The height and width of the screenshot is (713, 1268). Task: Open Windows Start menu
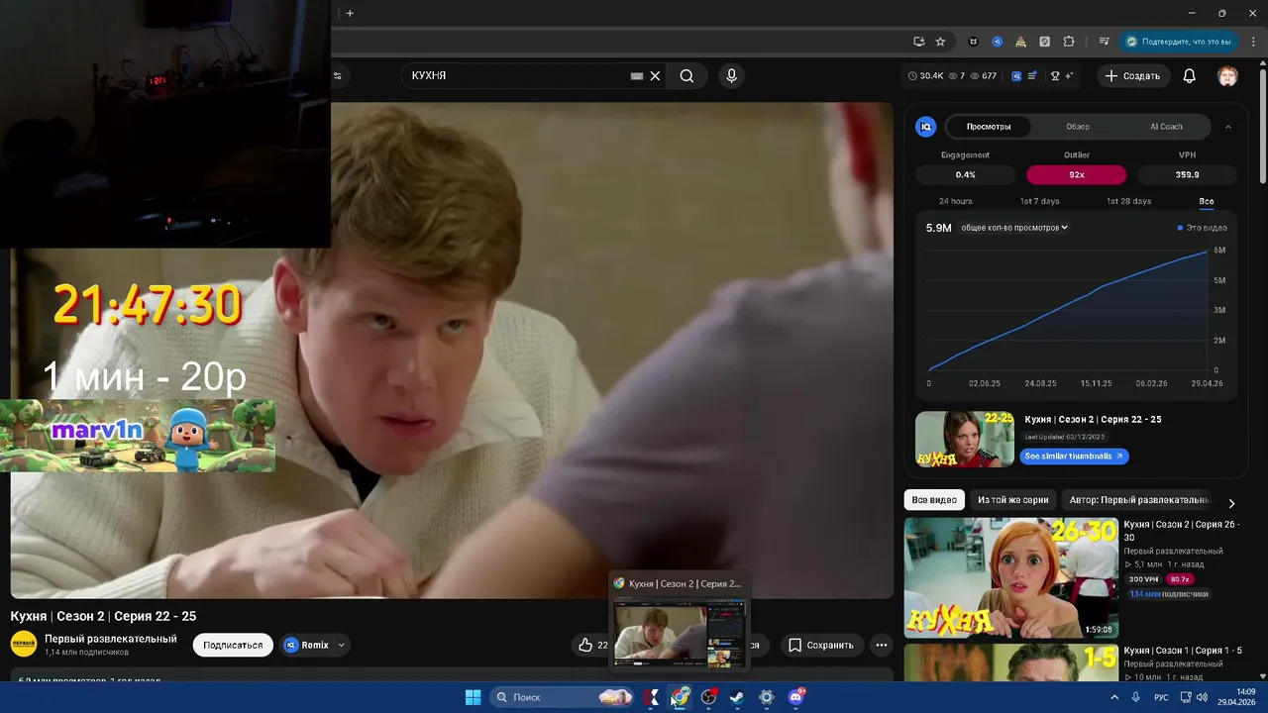(474, 697)
